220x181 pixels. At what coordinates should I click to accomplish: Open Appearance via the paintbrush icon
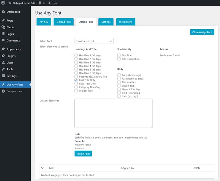pyautogui.click(x=3, y=49)
